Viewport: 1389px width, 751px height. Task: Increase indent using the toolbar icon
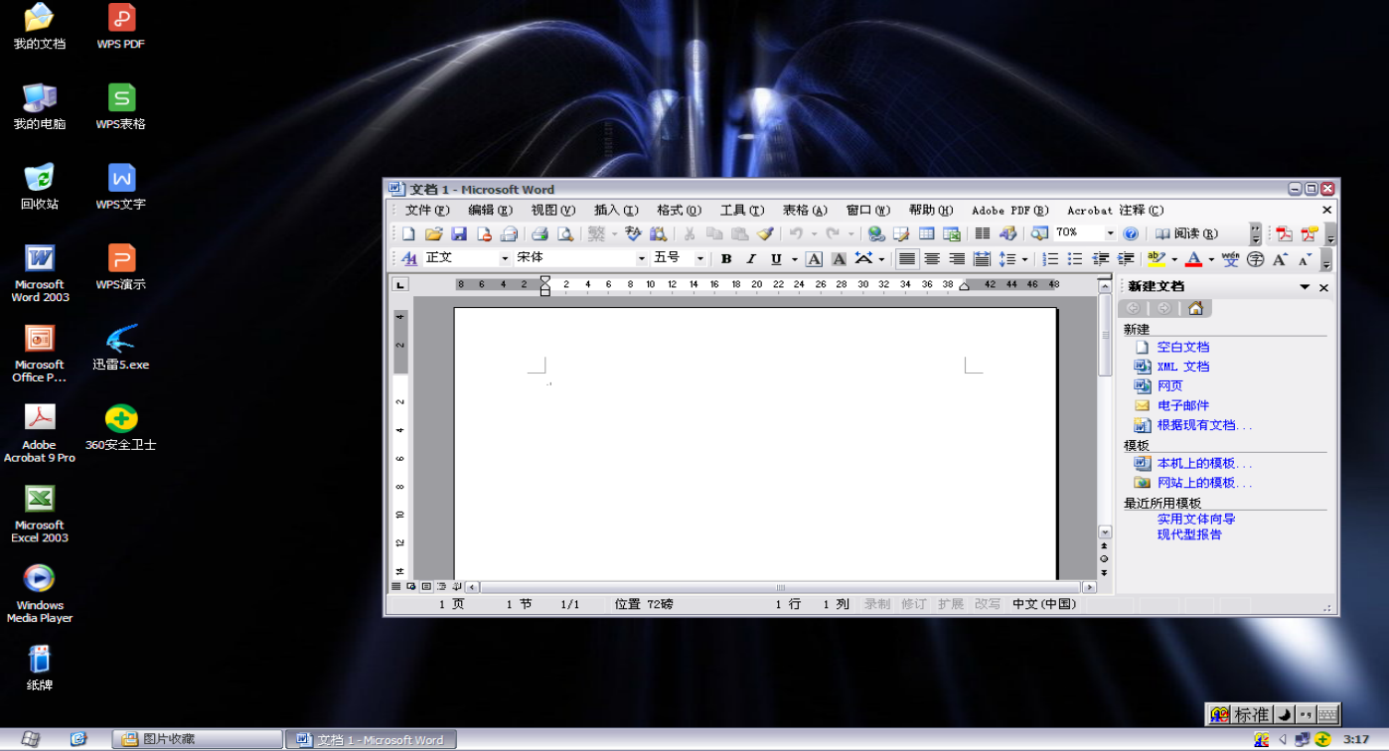point(1126,258)
